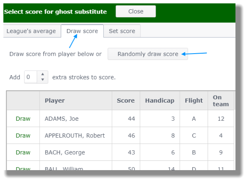Select BACH, George score cell 43
The image size is (246, 179).
[x=126, y=152]
